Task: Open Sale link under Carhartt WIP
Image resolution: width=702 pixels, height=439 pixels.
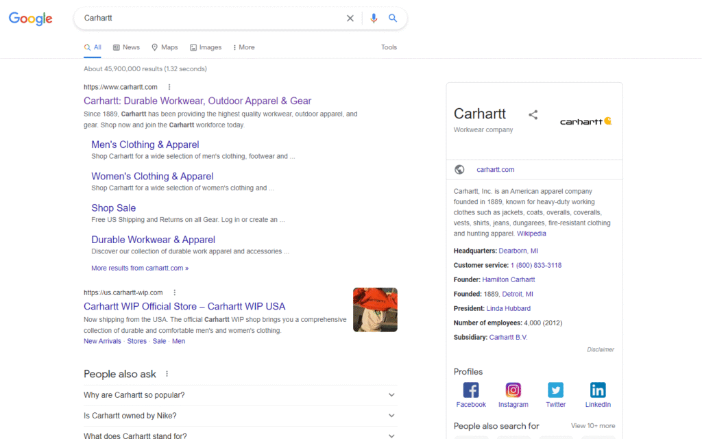Action: coord(159,341)
